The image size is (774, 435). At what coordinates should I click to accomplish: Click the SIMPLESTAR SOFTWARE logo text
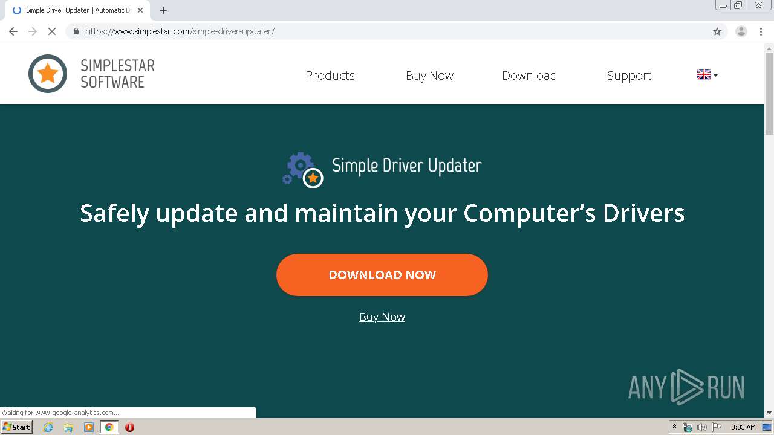pos(118,74)
